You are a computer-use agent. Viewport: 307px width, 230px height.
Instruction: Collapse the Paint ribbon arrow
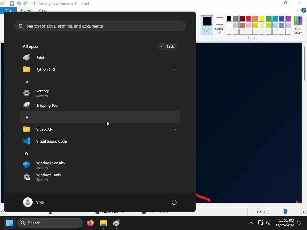[x=297, y=10]
